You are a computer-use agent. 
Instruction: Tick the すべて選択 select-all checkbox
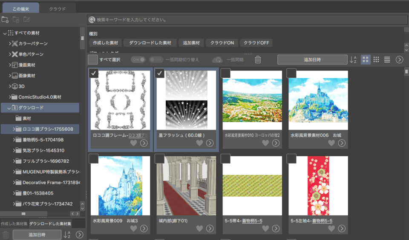click(92, 59)
